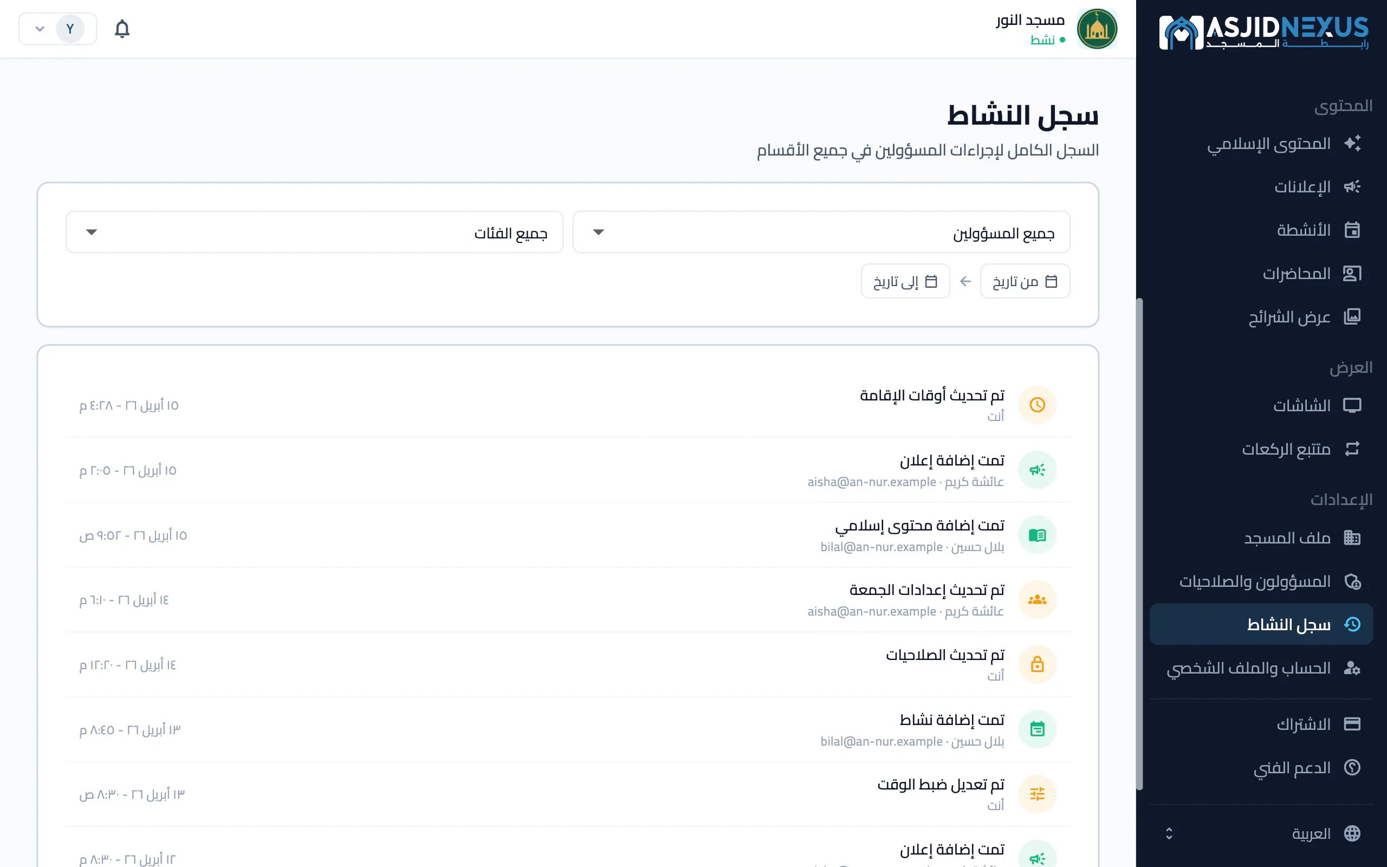Image resolution: width=1387 pixels, height=867 pixels.
Task: Click the الدعم الفني support icon
Action: coord(1352,767)
